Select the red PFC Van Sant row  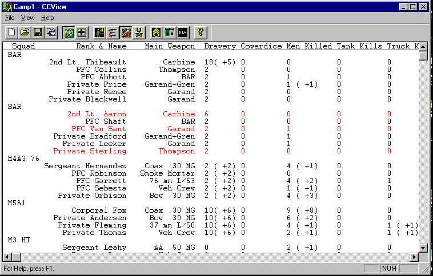click(x=210, y=129)
